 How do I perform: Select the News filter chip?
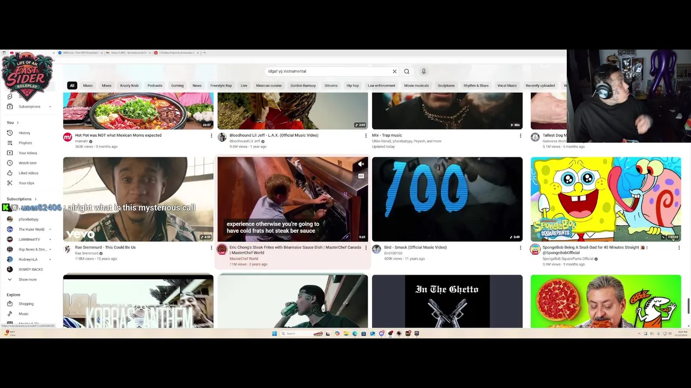197,86
